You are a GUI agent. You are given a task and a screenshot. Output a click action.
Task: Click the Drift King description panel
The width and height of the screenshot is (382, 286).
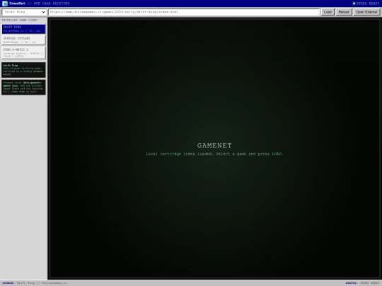click(x=23, y=70)
